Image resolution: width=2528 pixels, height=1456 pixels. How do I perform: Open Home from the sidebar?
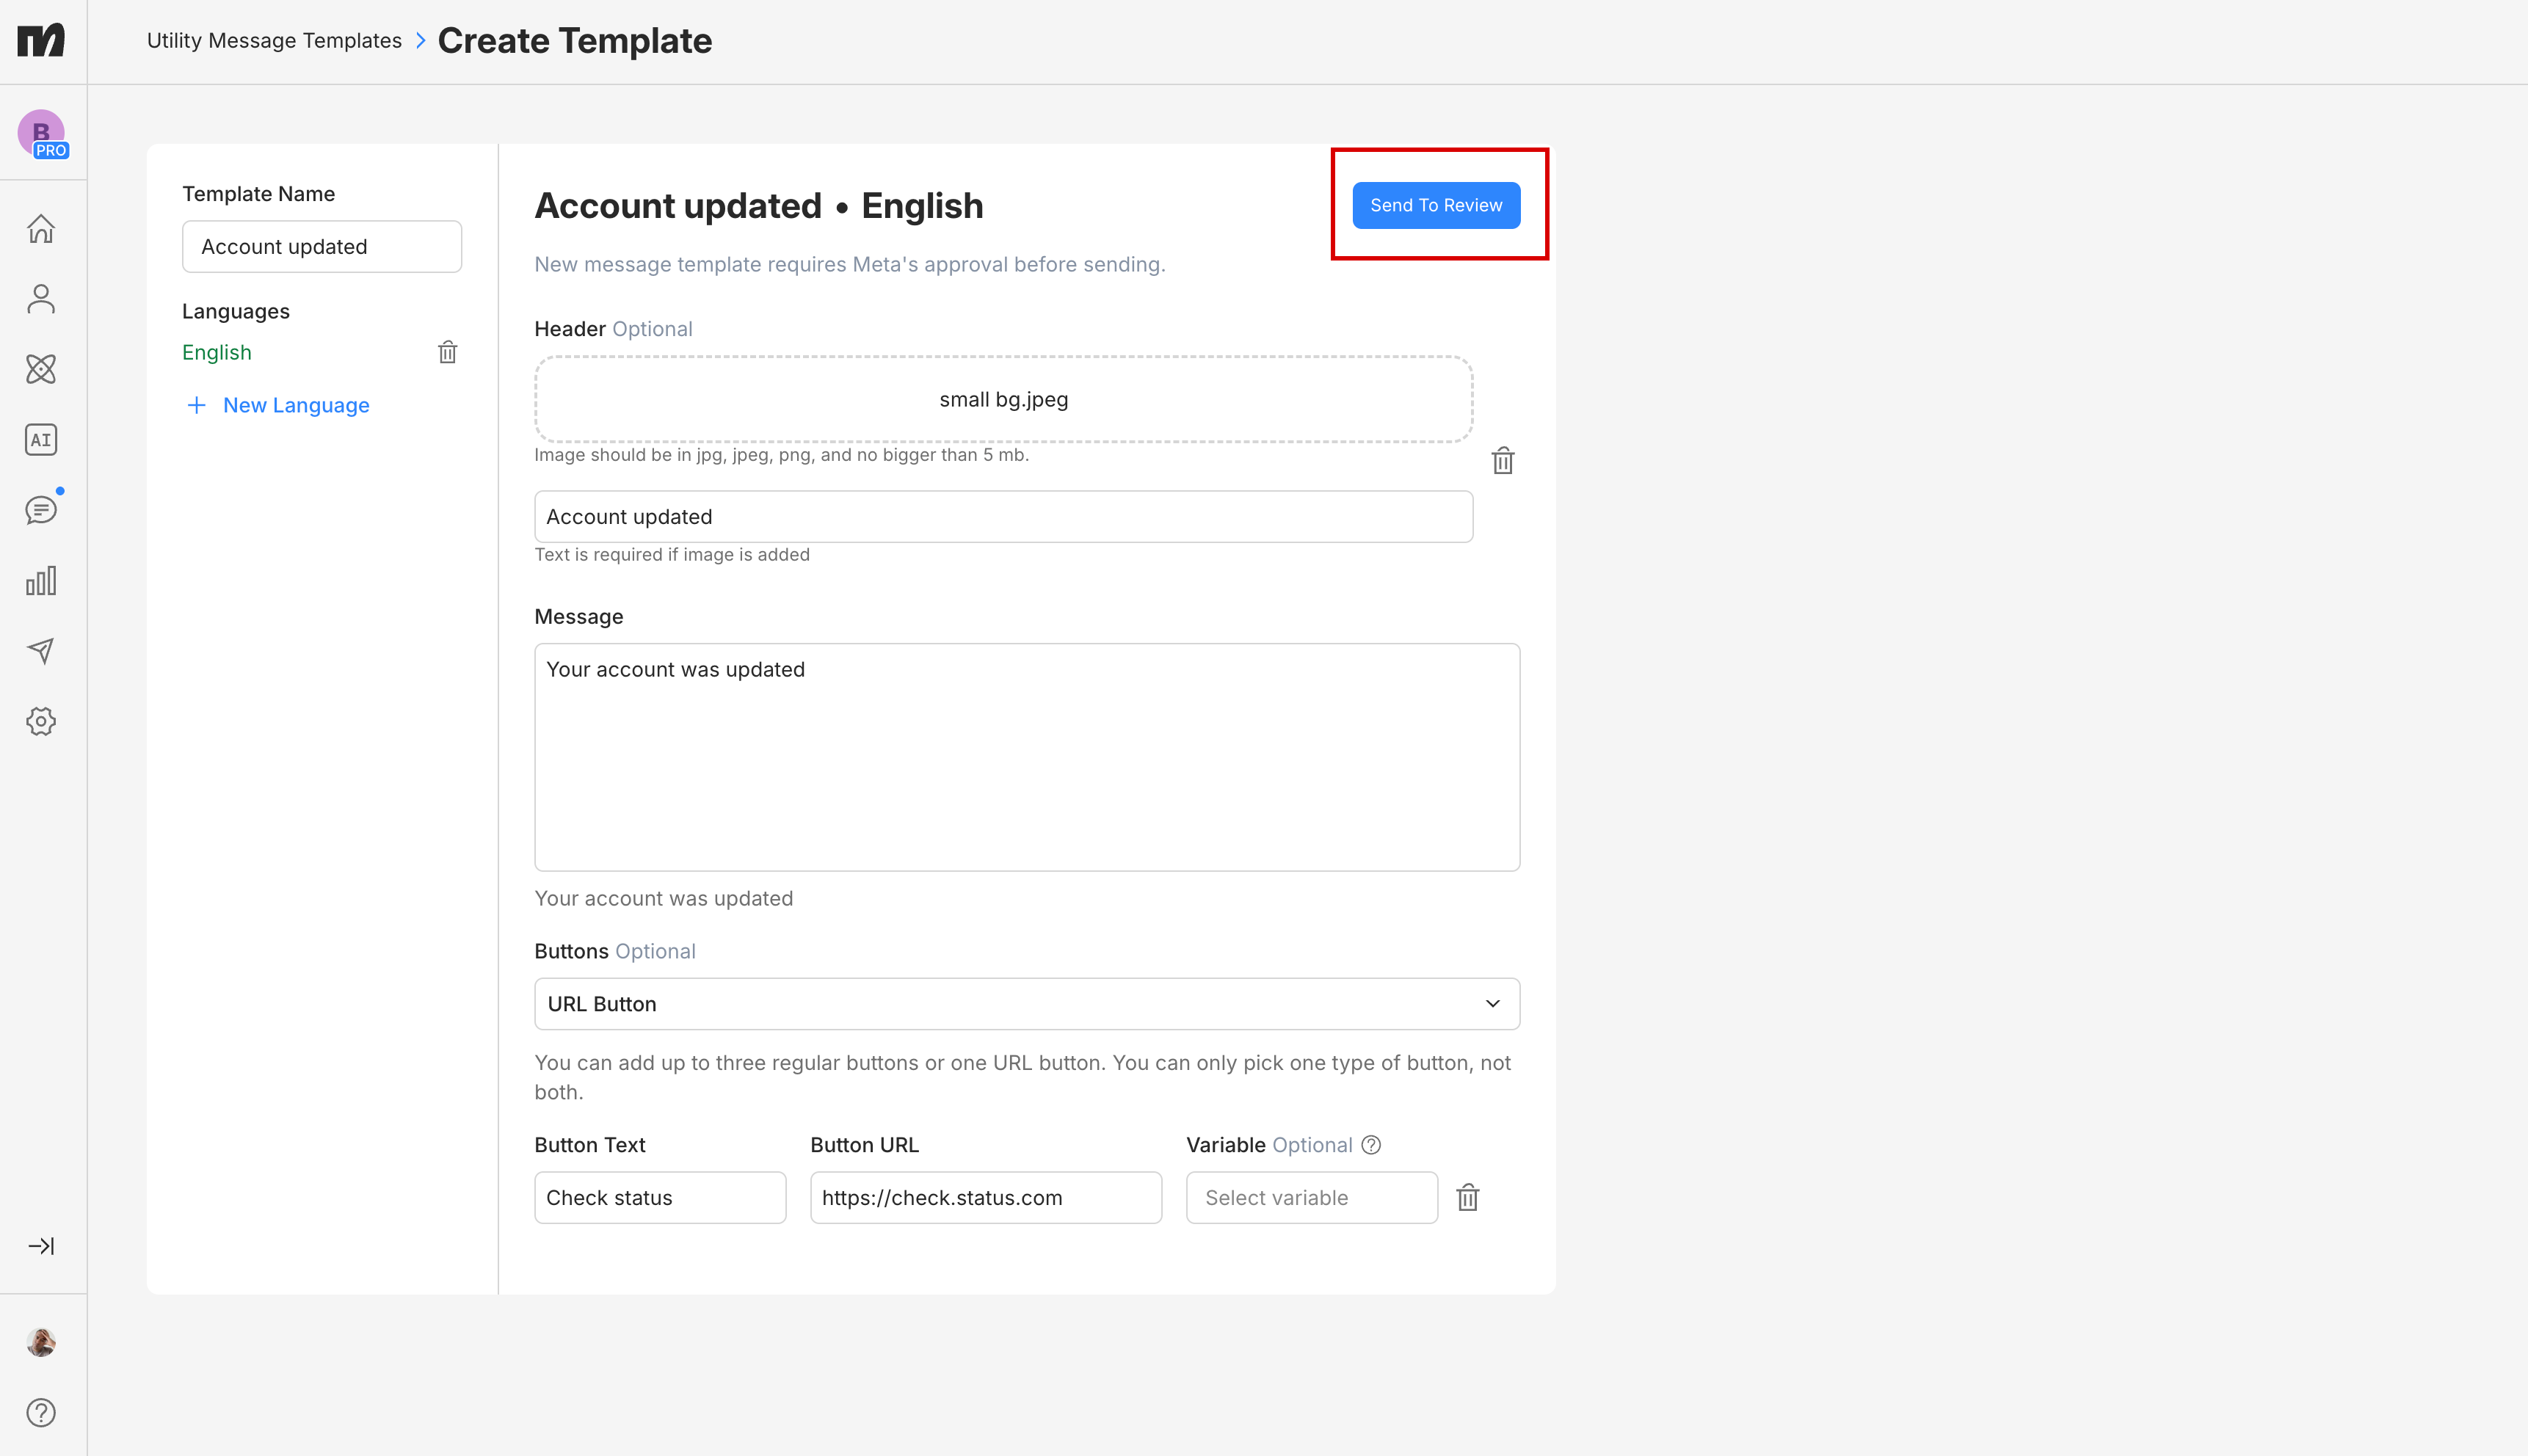[41, 229]
